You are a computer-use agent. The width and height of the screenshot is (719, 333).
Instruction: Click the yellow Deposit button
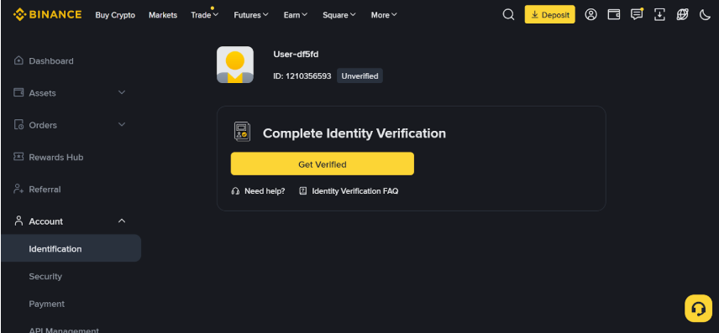point(549,14)
